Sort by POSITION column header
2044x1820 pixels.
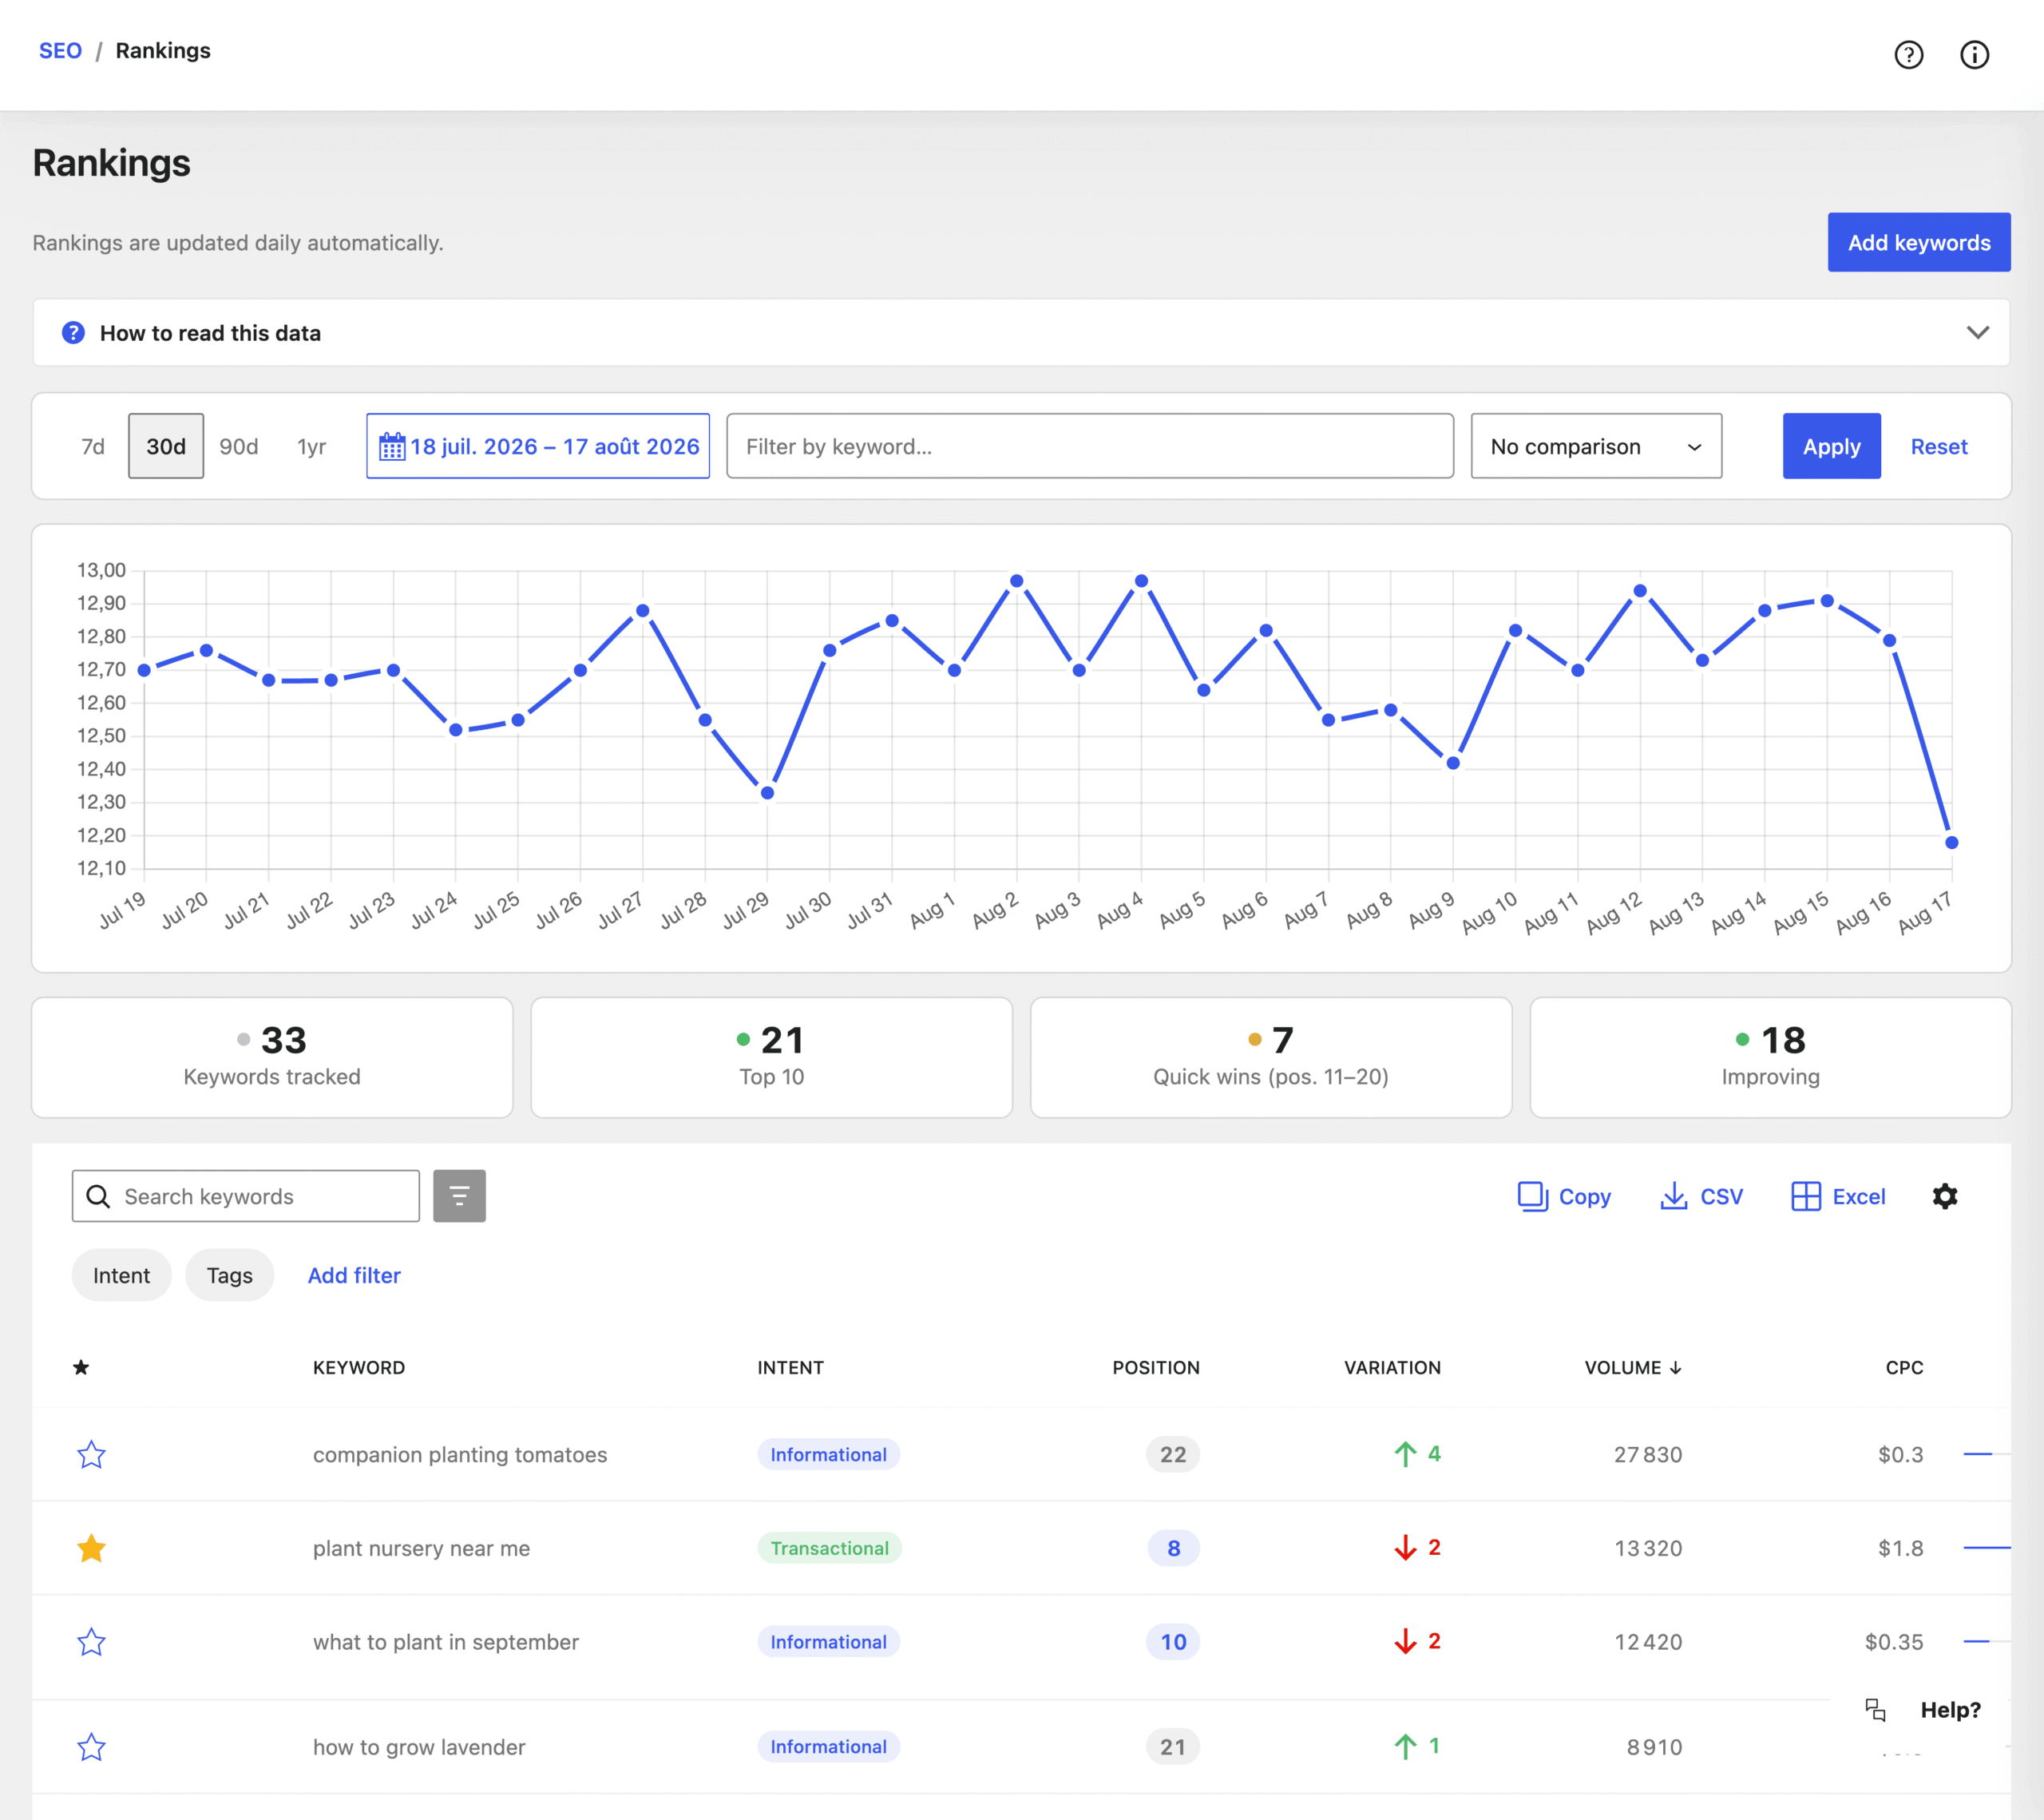[x=1156, y=1367]
